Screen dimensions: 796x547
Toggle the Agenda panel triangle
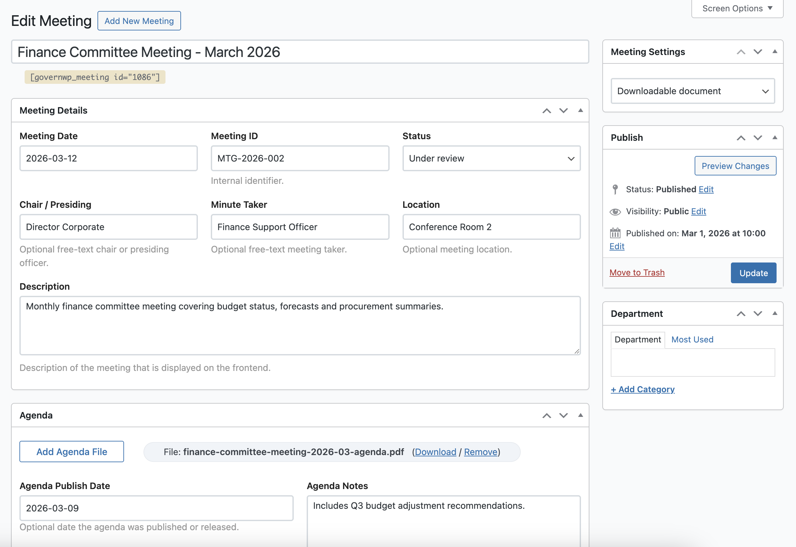click(580, 415)
